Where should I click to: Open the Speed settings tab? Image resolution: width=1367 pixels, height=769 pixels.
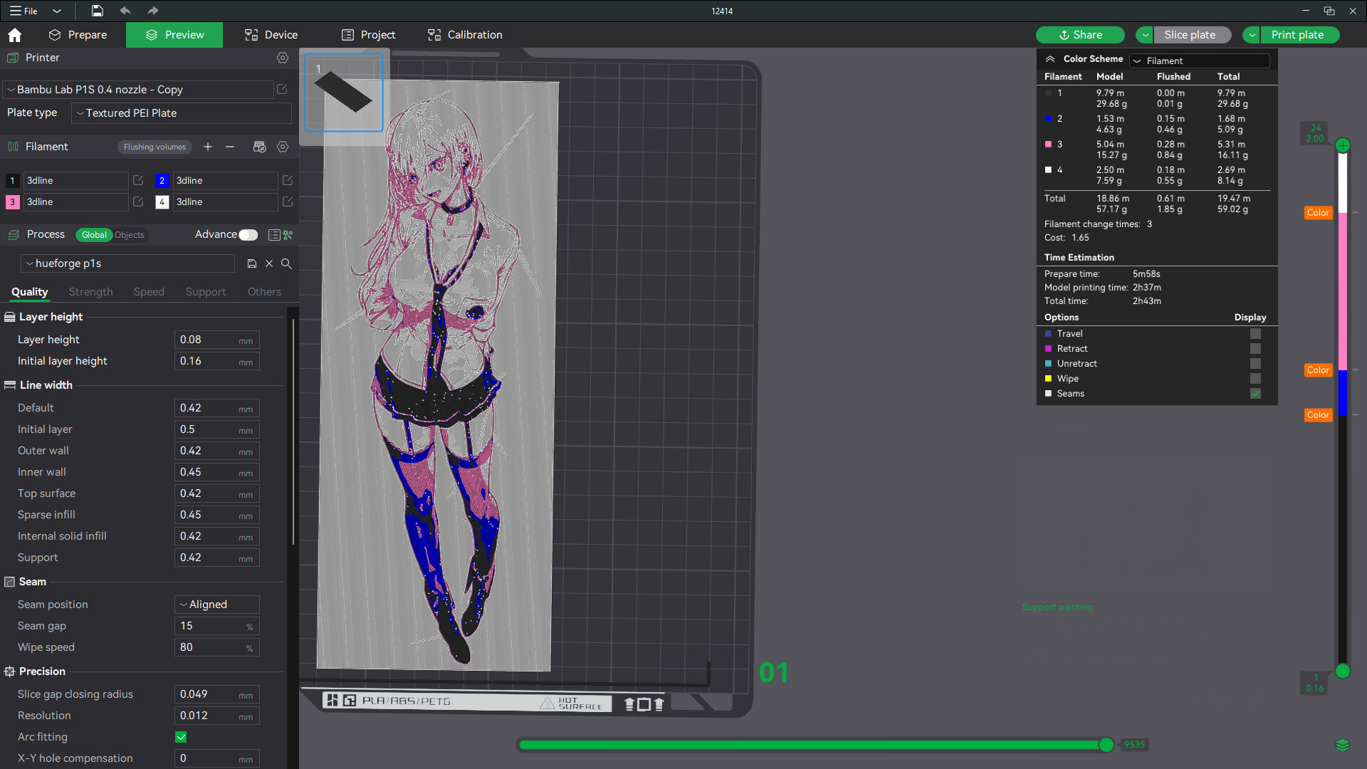click(x=149, y=292)
